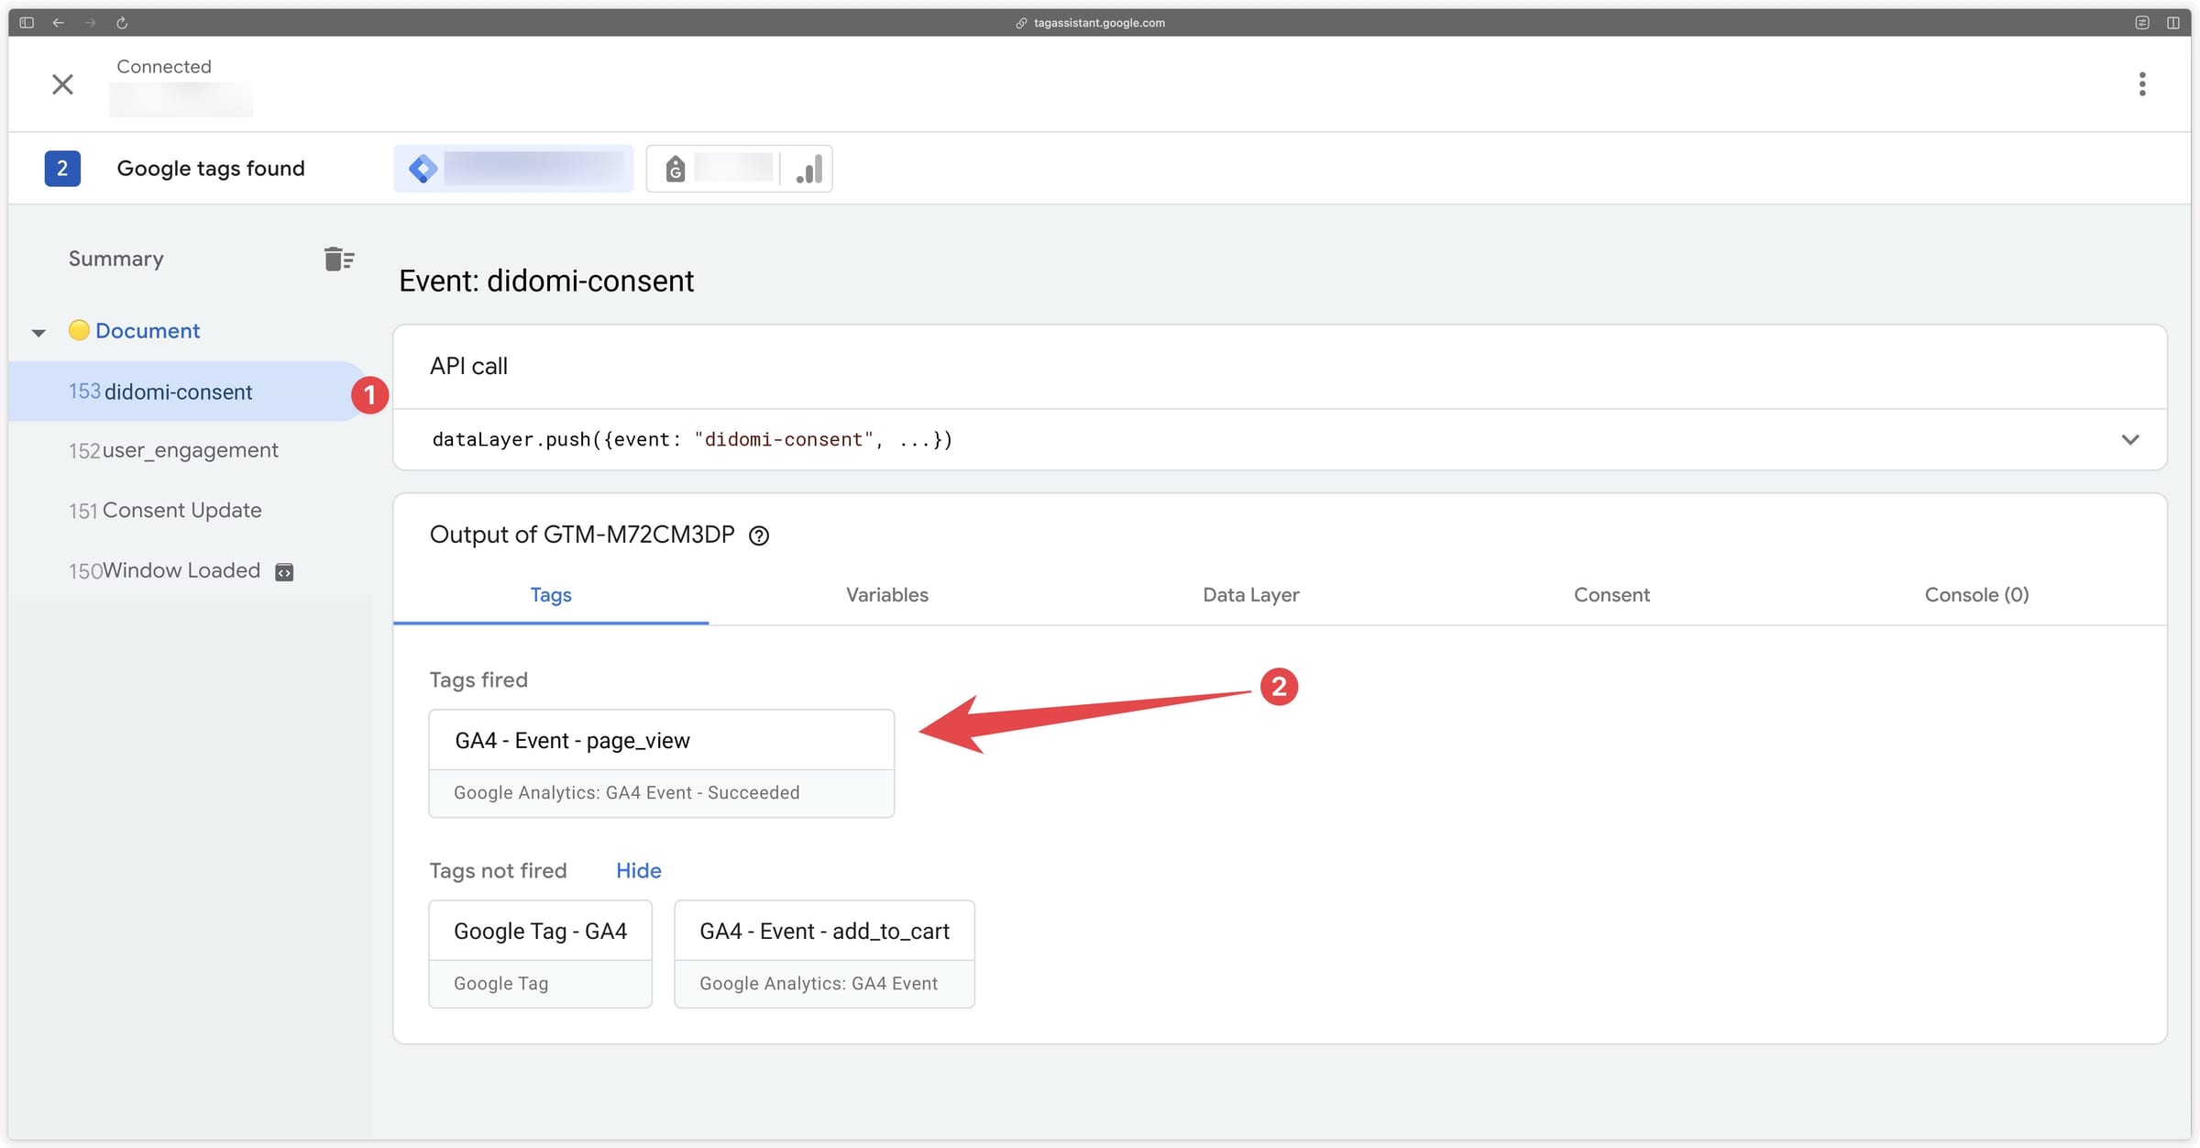Open the browser reader view icon
2200x1148 pixels.
coord(2142,23)
